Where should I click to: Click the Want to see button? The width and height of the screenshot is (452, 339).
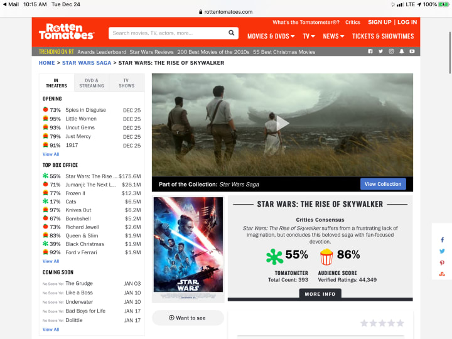coord(188,318)
